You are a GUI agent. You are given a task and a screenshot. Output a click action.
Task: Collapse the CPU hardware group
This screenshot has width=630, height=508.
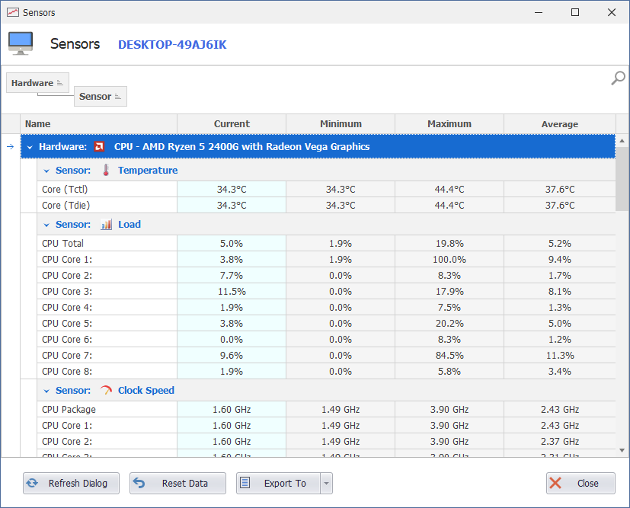pos(30,147)
